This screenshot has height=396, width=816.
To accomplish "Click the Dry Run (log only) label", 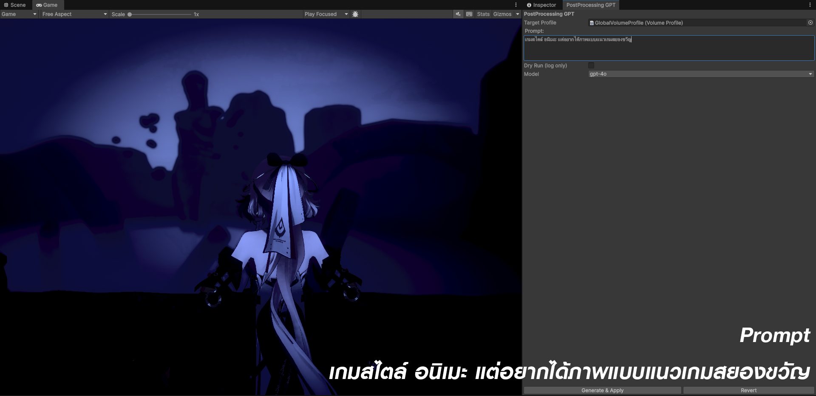I will pos(545,65).
